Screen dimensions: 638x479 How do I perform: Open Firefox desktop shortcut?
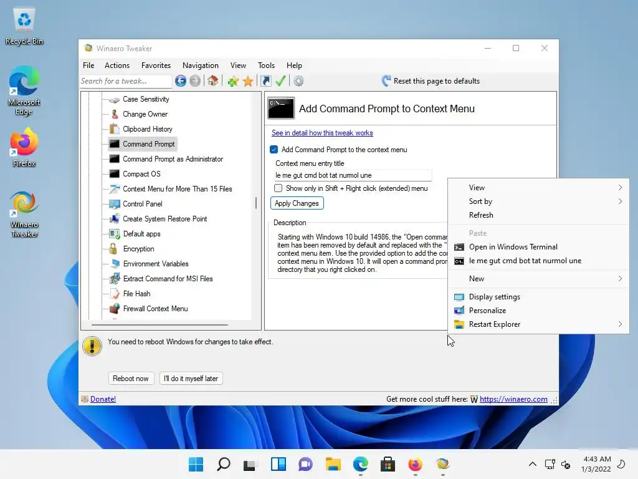click(x=24, y=147)
